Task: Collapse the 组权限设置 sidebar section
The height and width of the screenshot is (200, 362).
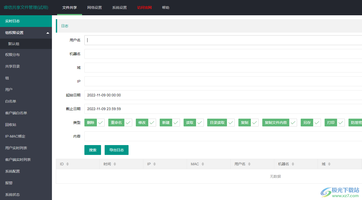Action: point(26,33)
